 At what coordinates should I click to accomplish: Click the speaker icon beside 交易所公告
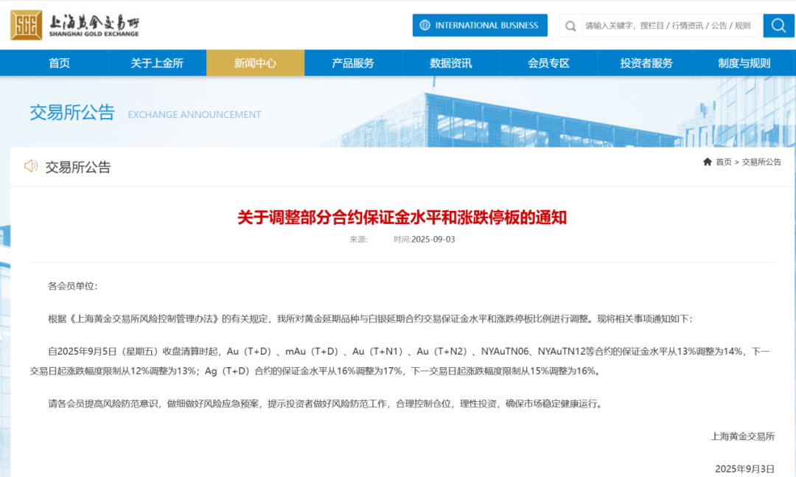[29, 167]
